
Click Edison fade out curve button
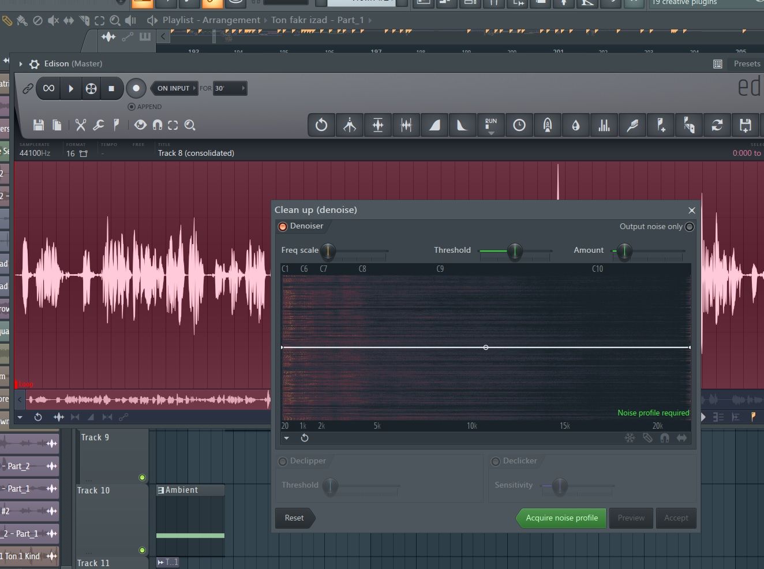pyautogui.click(x=463, y=125)
